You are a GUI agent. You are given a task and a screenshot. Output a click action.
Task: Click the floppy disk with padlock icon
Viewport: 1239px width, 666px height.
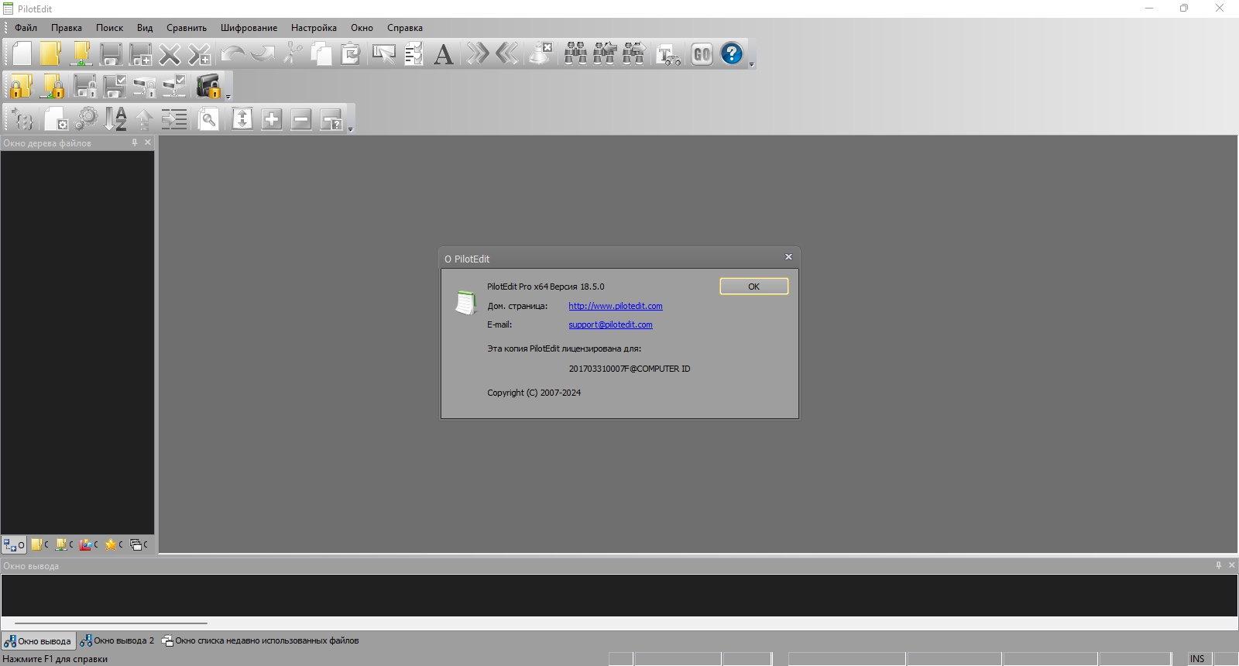pyautogui.click(x=85, y=86)
